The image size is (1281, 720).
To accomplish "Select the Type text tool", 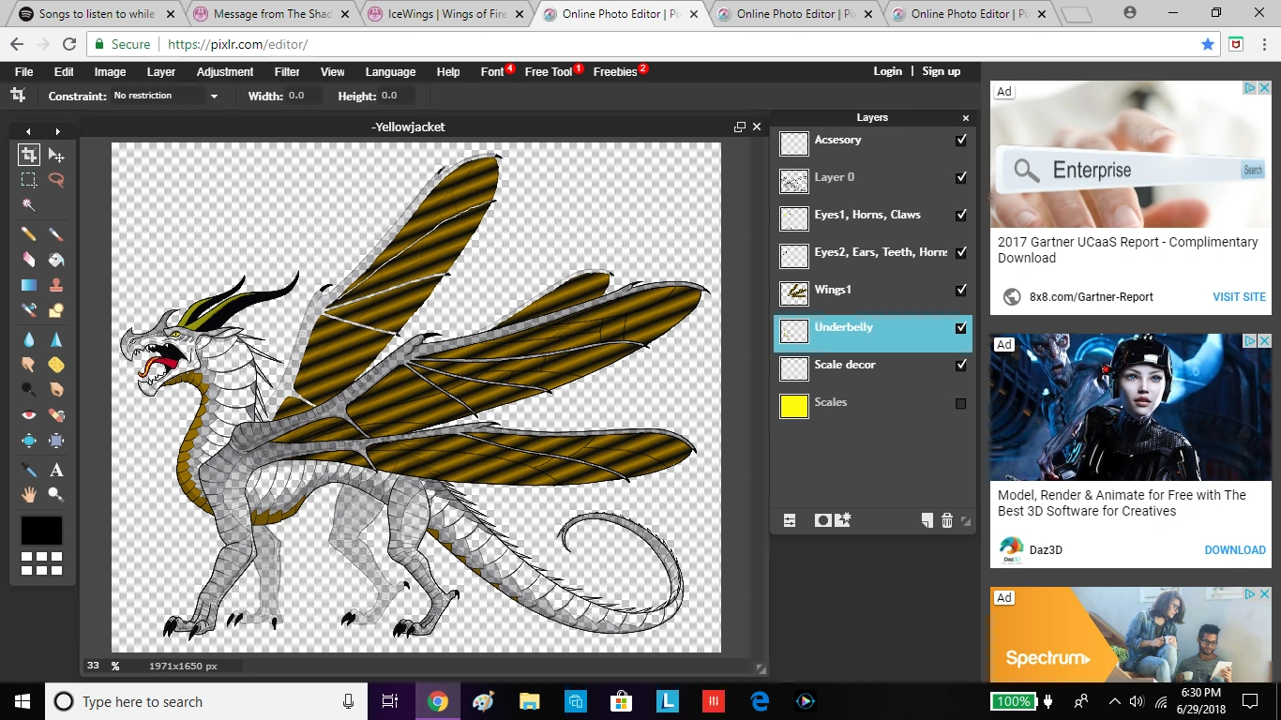I will pyautogui.click(x=56, y=470).
